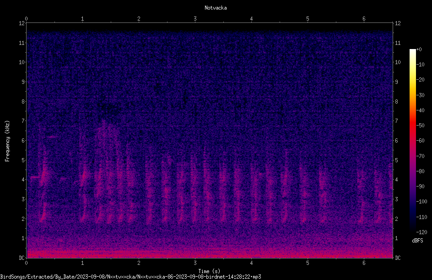432x280 pixels.
Task: Click the 4 second mark on bottom axis
Action: pos(251,263)
